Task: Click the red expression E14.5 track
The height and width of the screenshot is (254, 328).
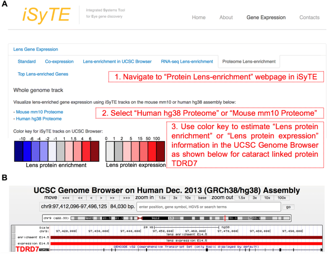Action: 186,243
